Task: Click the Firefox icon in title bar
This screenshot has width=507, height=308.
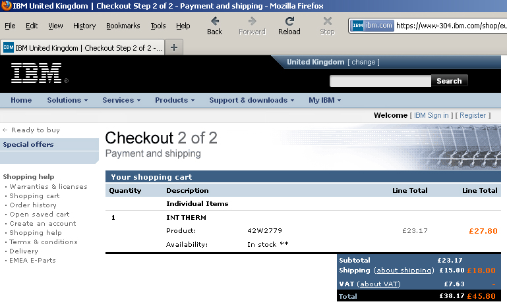Action: (6, 5)
